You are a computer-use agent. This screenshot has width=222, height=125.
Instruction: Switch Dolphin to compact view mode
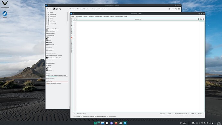click(57, 9)
